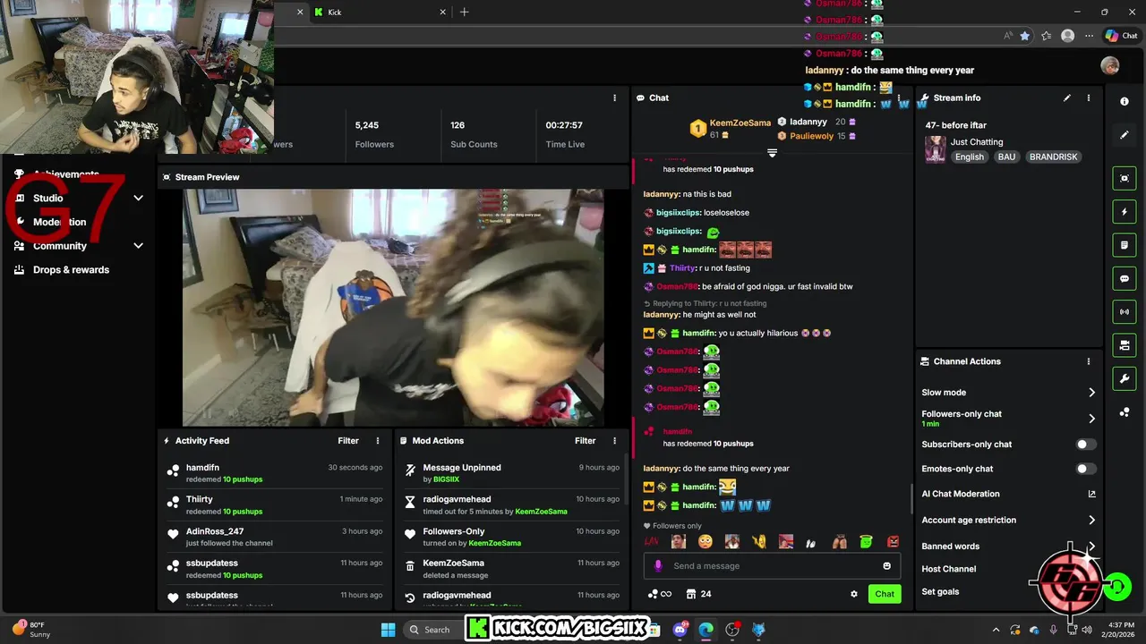Click the English language tag
Viewport: 1146px width, 644px height.
[x=970, y=157]
